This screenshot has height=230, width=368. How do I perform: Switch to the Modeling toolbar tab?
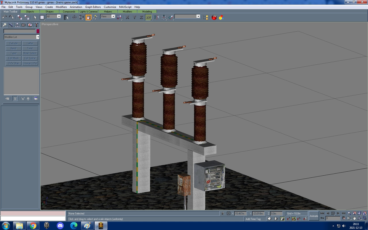click(x=147, y=11)
